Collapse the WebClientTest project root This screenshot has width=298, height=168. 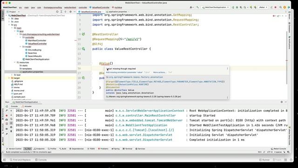tap(7, 15)
